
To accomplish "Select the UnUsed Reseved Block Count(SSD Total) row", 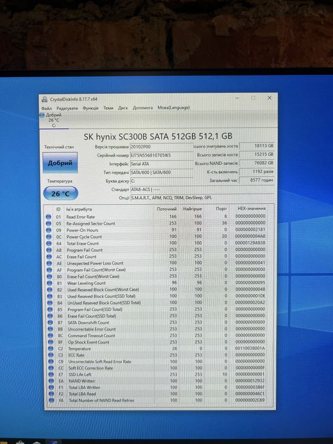I will (157, 303).
